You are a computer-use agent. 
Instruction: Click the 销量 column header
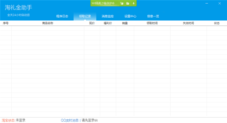click(x=125, y=23)
